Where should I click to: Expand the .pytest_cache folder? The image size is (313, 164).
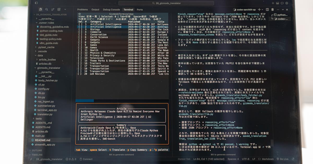pos(45,47)
